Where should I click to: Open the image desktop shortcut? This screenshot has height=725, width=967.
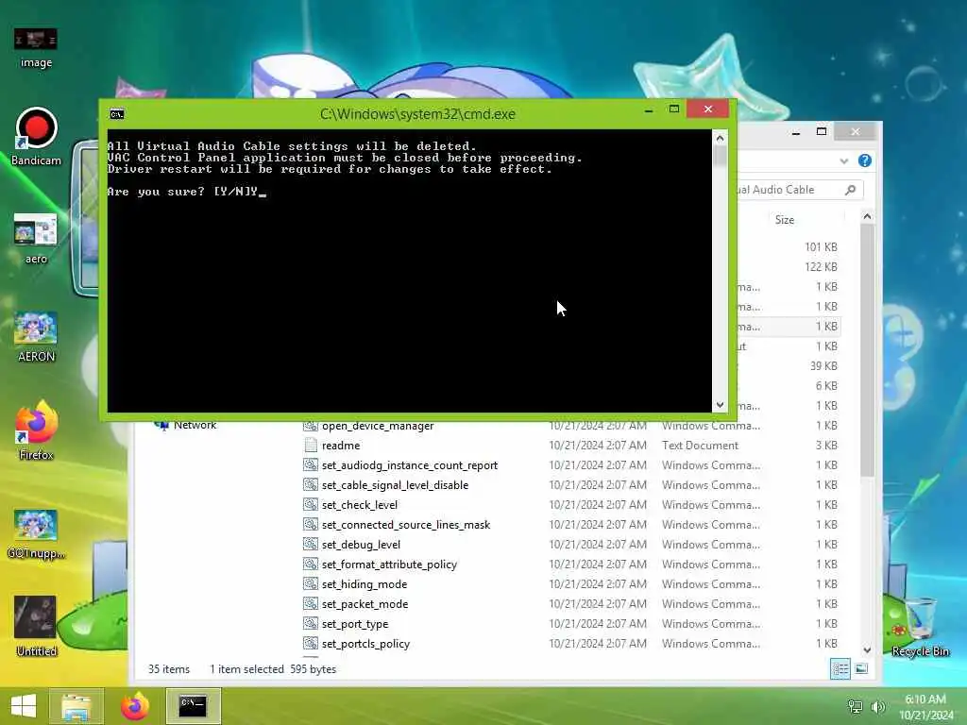click(36, 47)
